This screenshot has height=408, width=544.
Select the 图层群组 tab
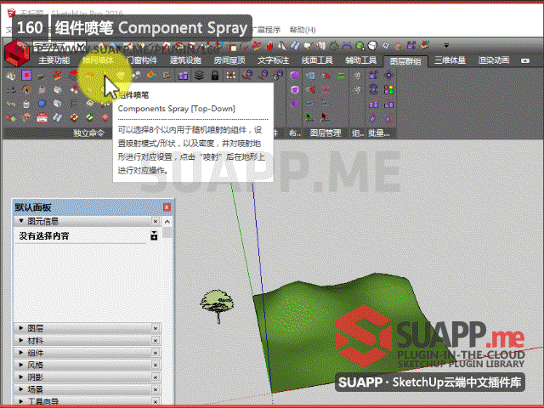tap(405, 61)
